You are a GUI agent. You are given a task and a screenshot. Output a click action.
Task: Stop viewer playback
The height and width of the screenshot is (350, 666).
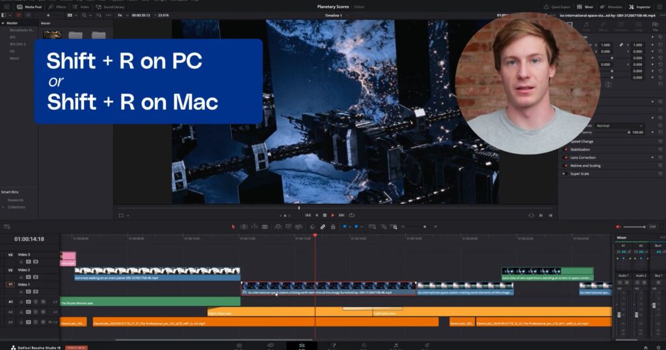click(x=325, y=216)
